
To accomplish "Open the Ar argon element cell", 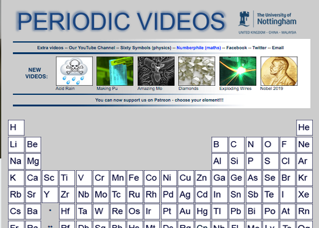I will coord(304,162).
